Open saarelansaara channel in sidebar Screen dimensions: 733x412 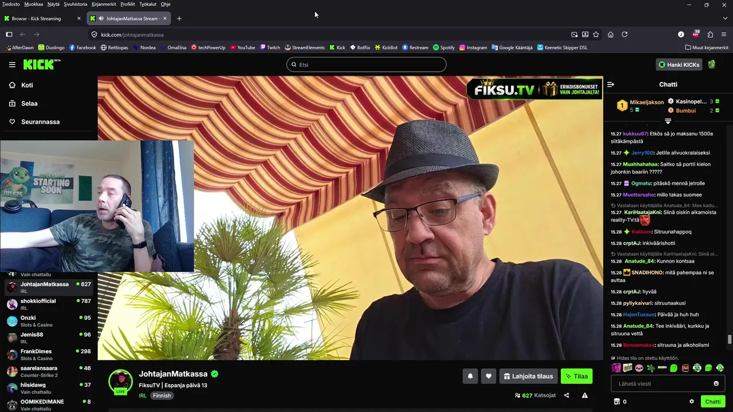pyautogui.click(x=49, y=371)
